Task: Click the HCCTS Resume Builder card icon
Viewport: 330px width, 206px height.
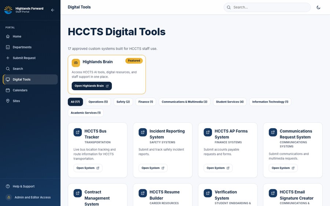Action: (x=143, y=193)
